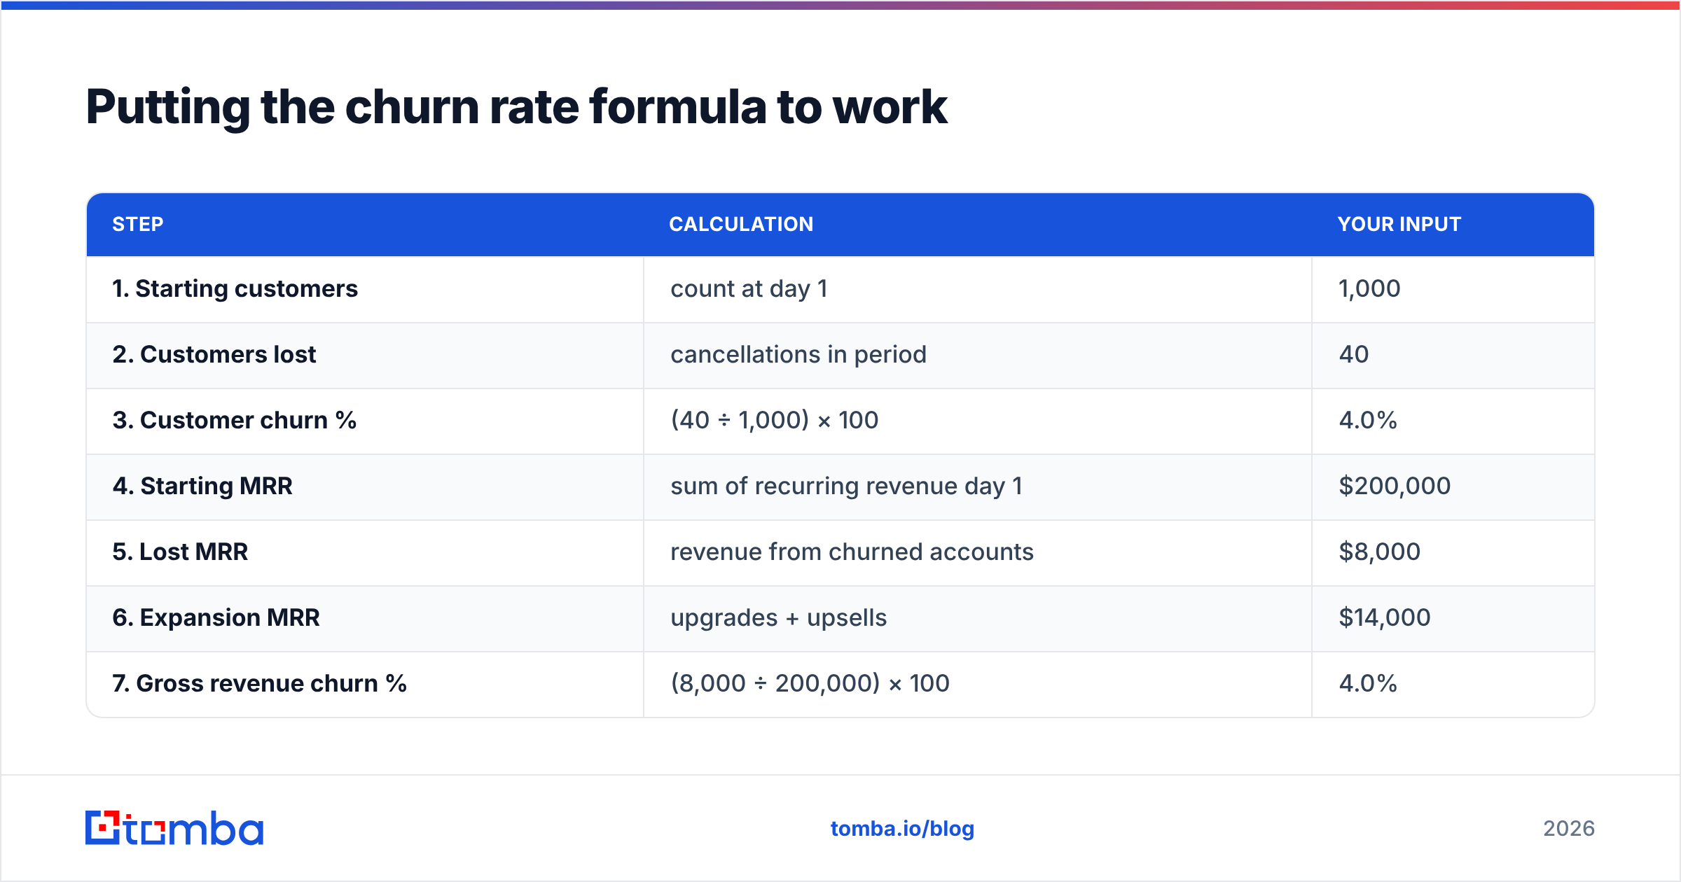
Task: Select '1. Starting customers' cell
Action: (365, 289)
